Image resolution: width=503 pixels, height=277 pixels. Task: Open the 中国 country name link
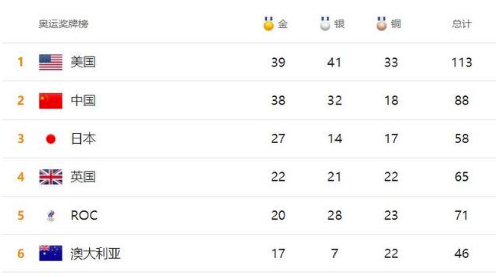[x=83, y=101]
